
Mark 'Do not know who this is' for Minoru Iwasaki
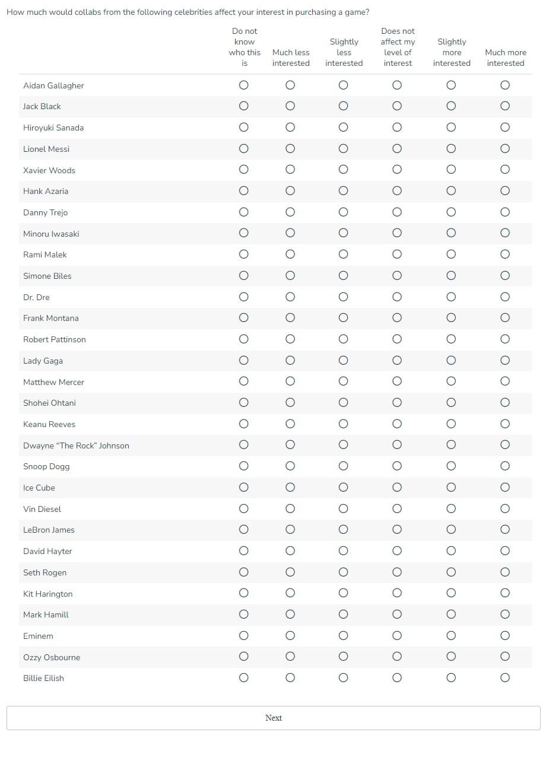tap(243, 233)
